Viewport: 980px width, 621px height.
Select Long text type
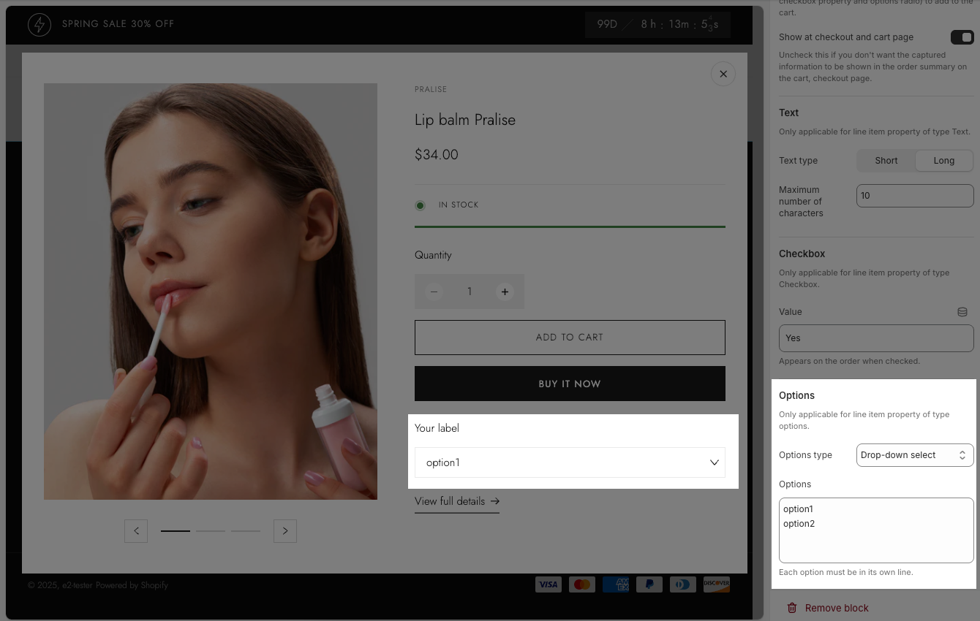coord(943,161)
